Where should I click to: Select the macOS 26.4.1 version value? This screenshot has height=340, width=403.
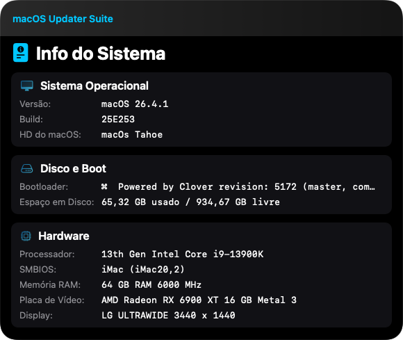[135, 104]
